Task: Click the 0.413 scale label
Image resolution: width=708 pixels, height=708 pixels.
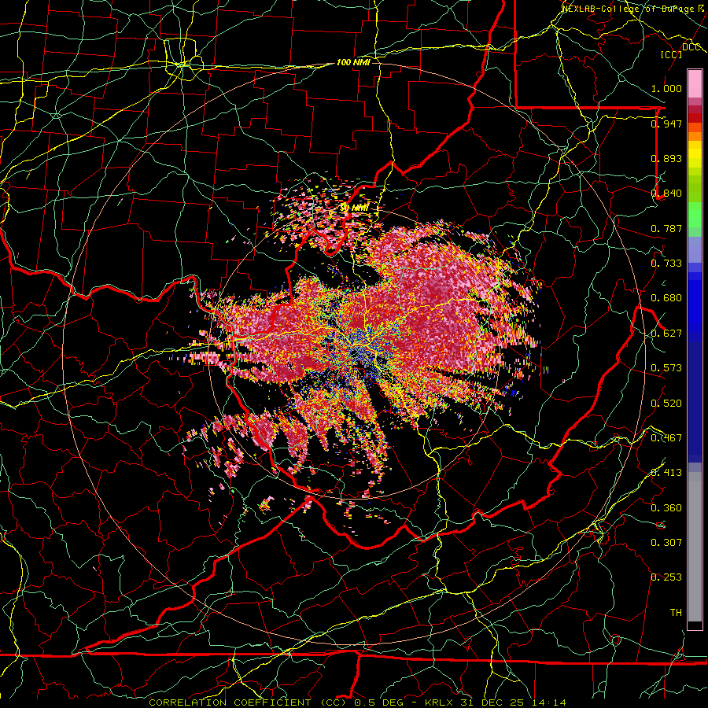Action: (x=666, y=473)
